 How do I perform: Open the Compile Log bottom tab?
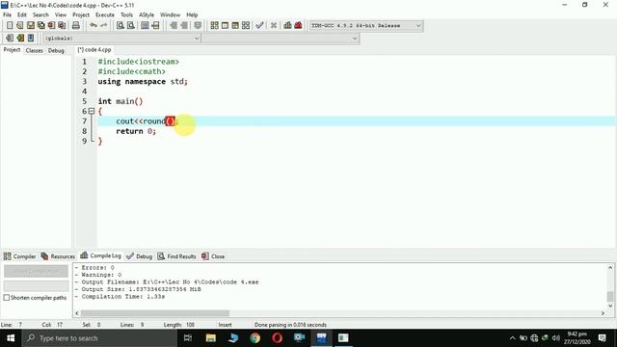100,255
